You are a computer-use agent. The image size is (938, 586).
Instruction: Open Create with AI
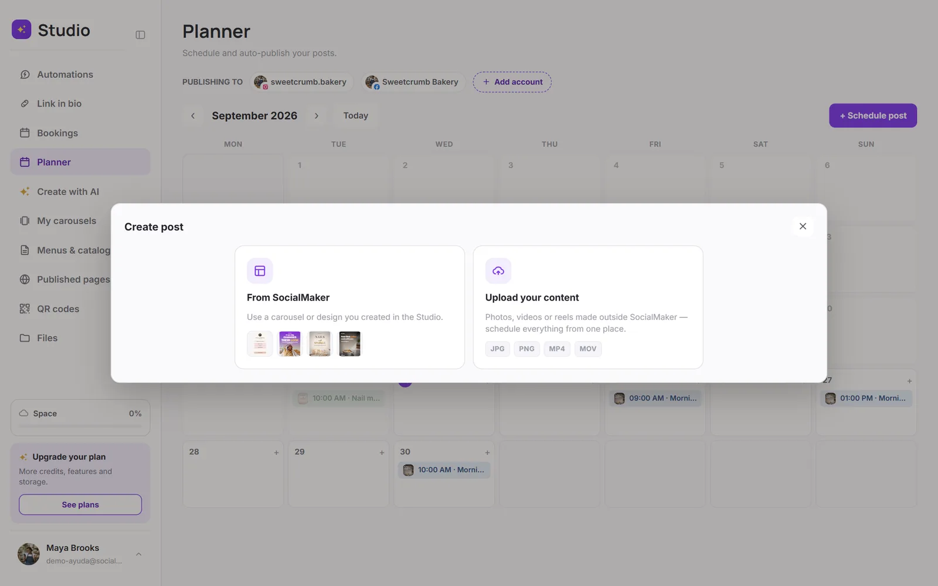click(80, 192)
